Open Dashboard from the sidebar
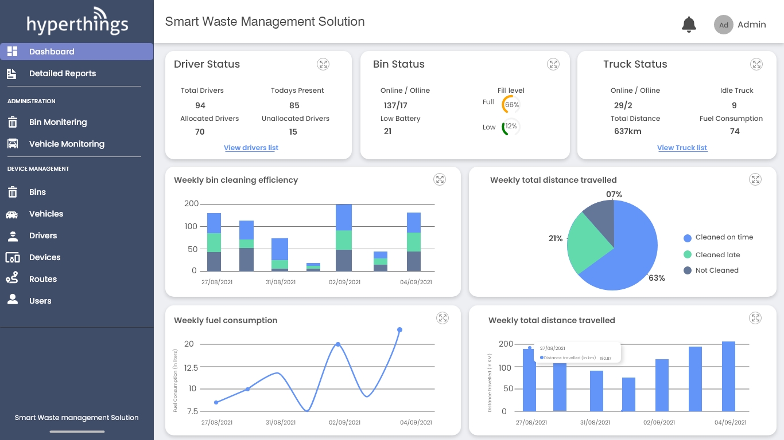Image resolution: width=784 pixels, height=440 pixels. (52, 52)
